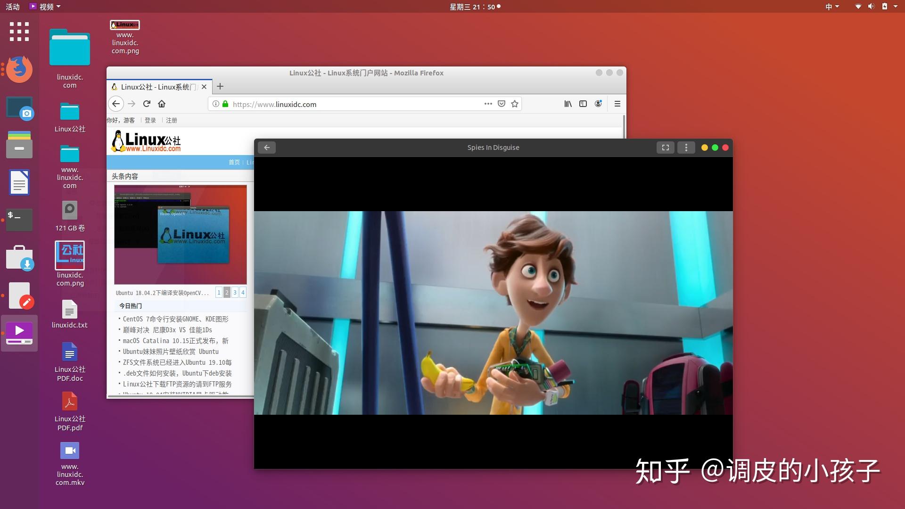Open the three-dot menu in the video player
This screenshot has width=905, height=509.
686,147
